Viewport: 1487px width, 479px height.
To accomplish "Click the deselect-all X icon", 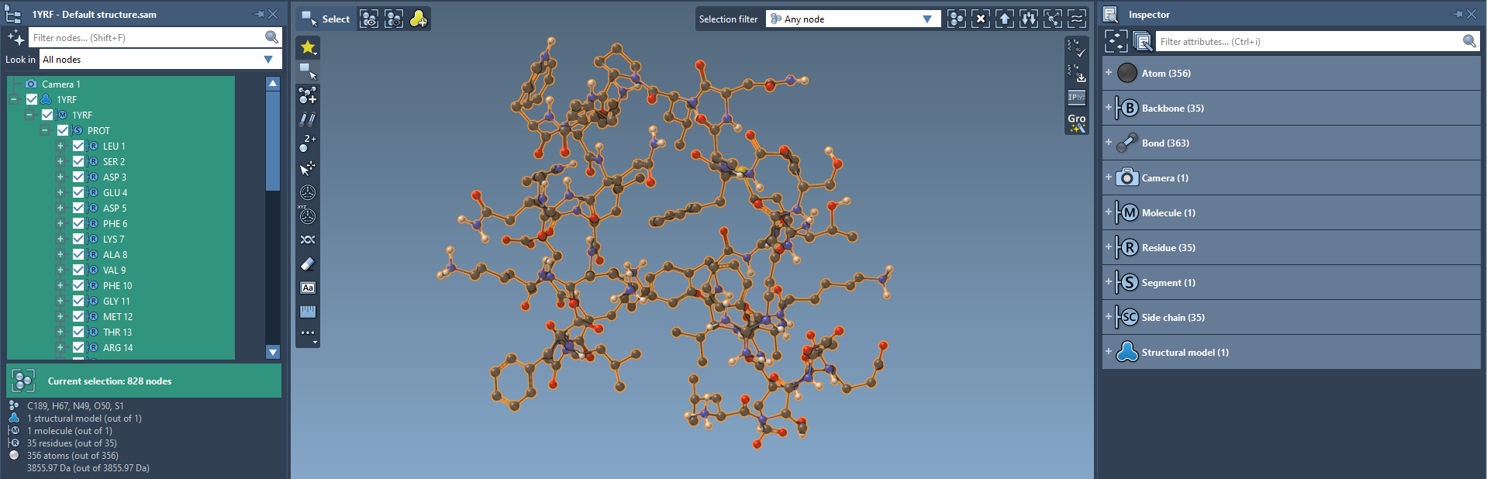I will [x=981, y=19].
